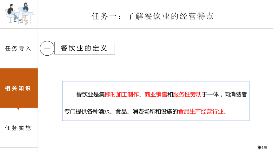Click the woman figure in the illustration

[25, 13]
